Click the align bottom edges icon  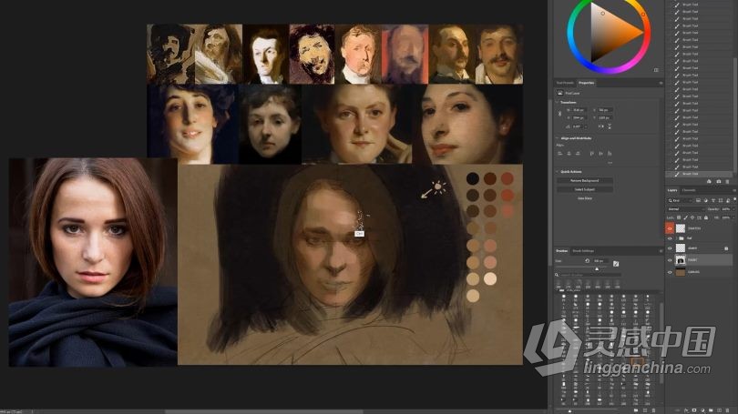(610, 154)
